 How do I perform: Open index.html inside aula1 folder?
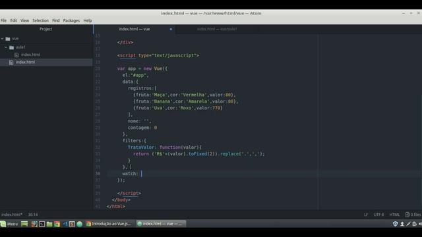(31, 55)
